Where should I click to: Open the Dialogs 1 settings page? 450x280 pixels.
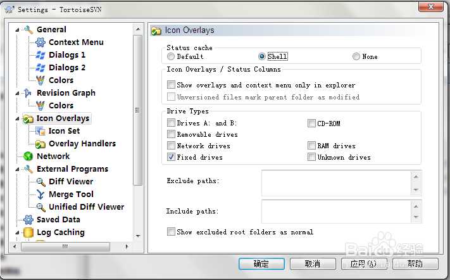point(67,55)
